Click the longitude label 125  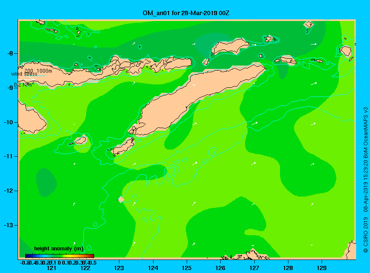coord(187,268)
